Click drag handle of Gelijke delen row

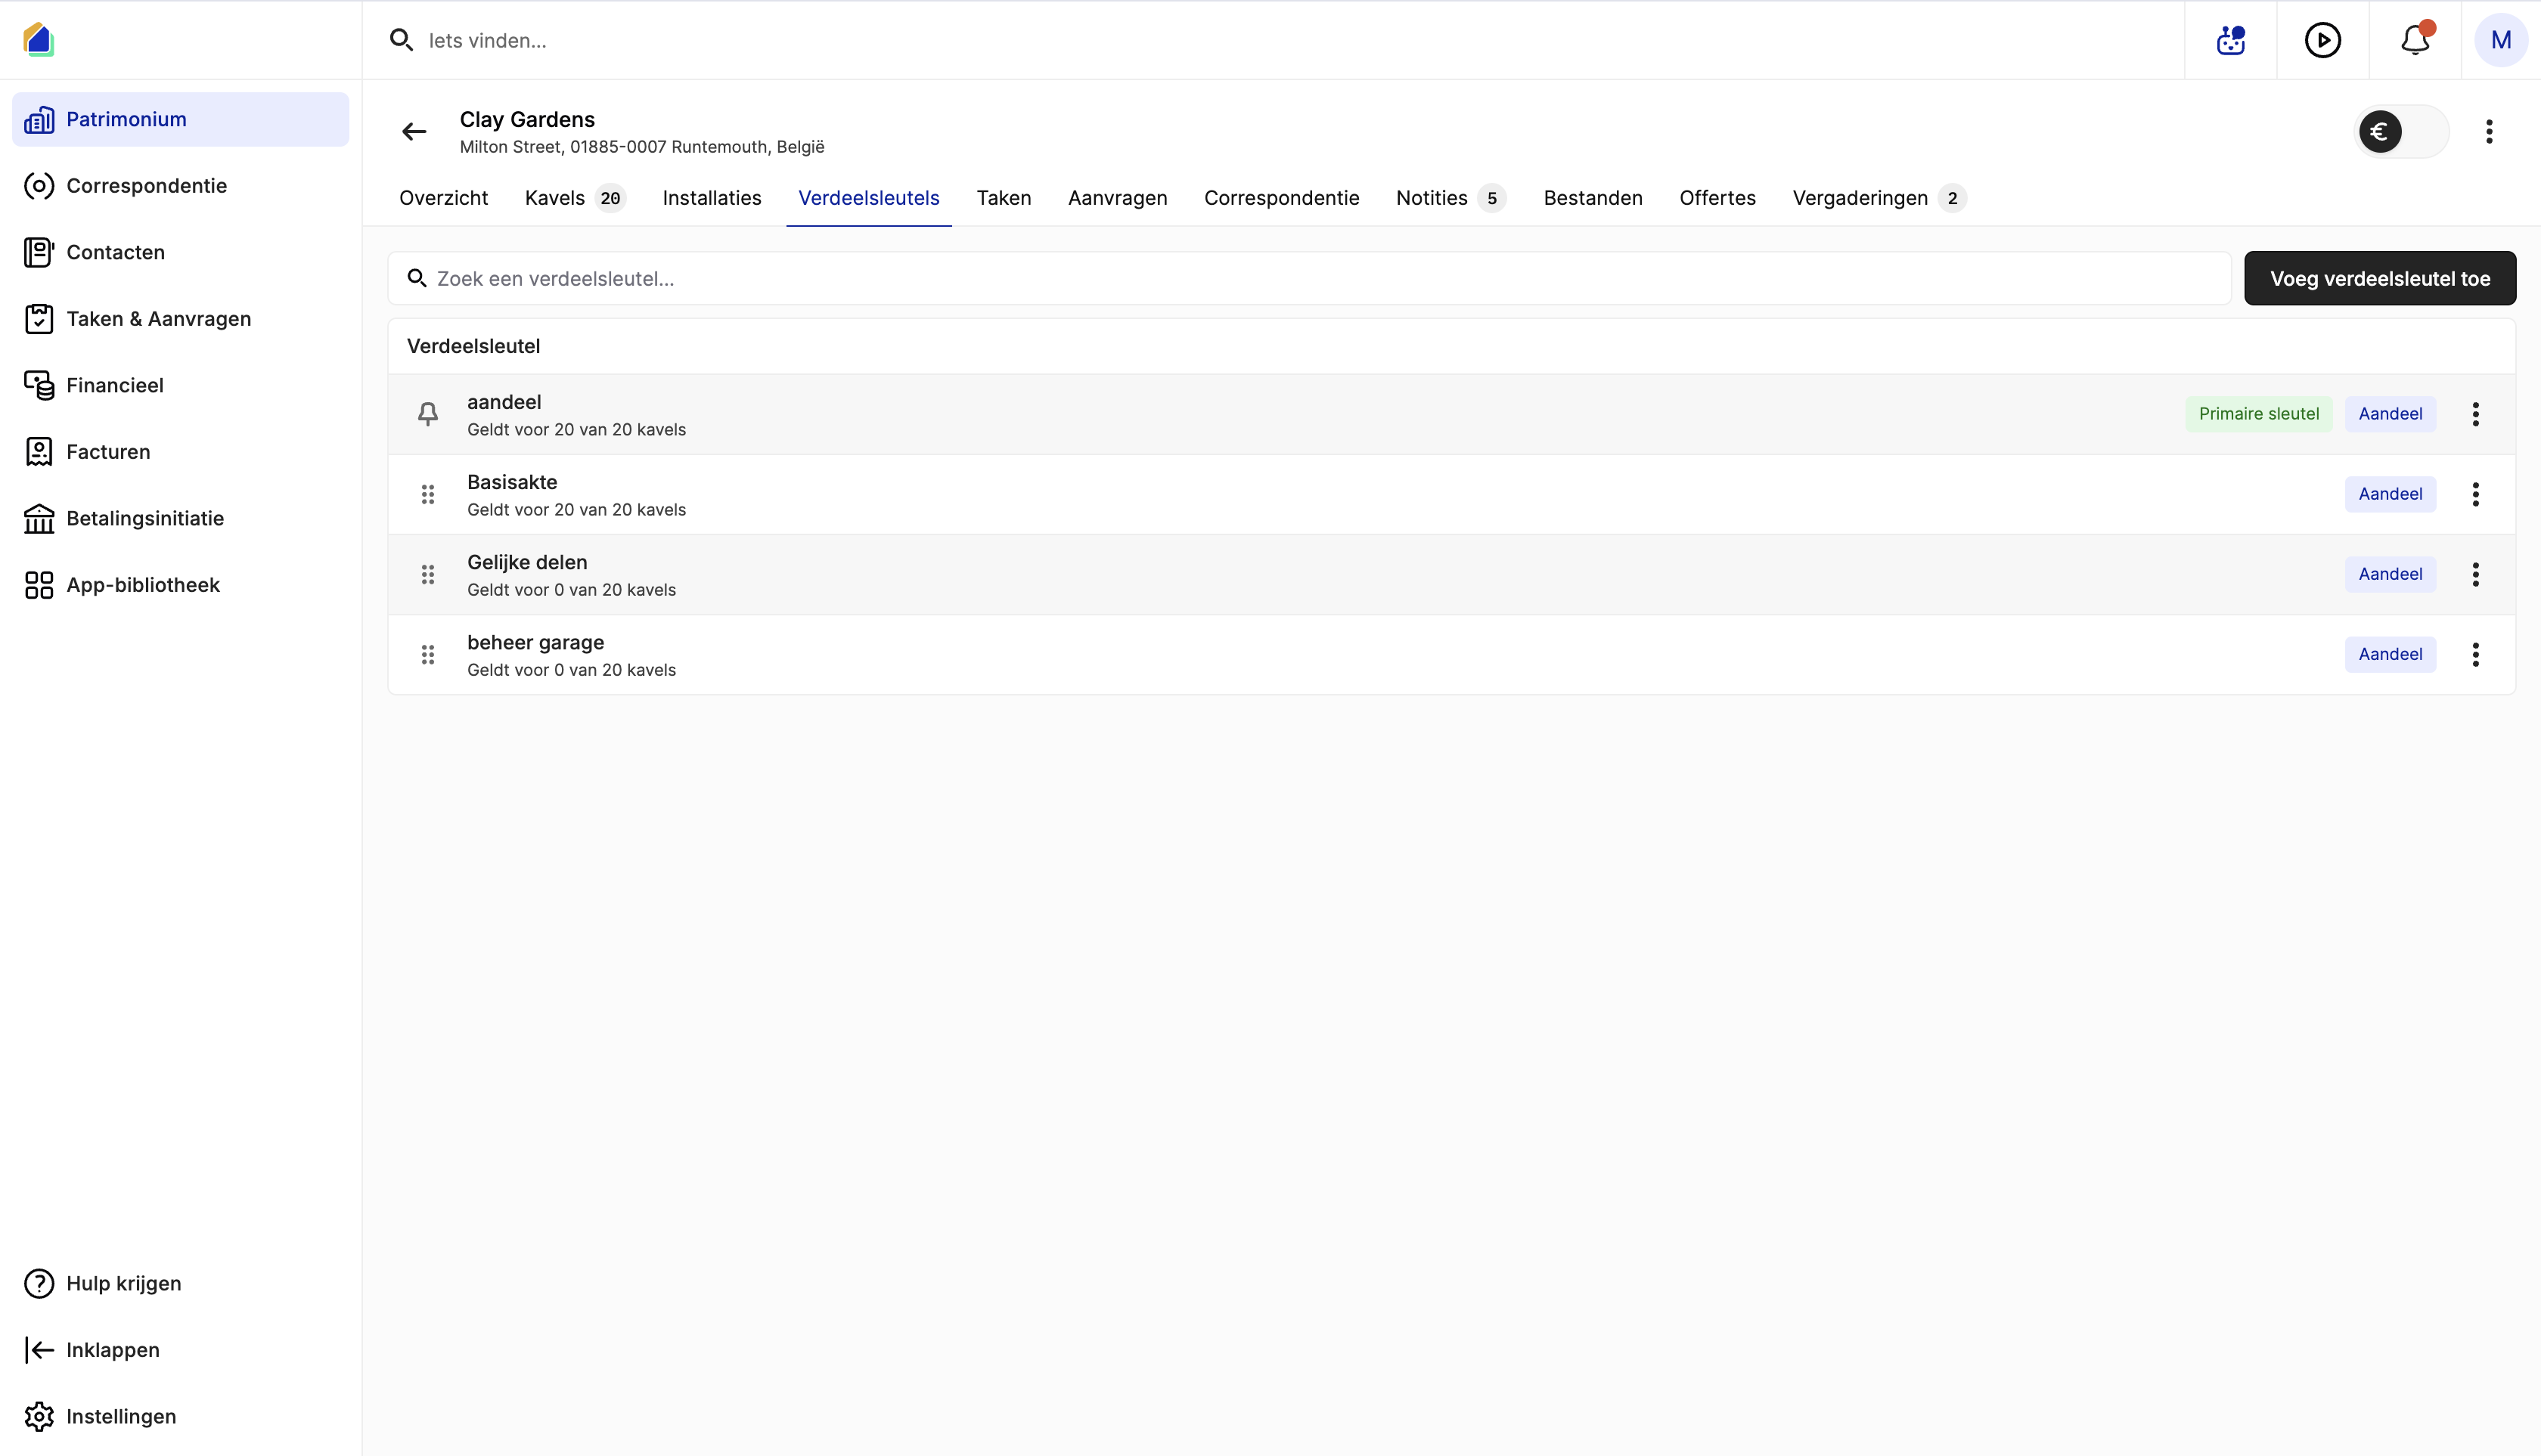tap(428, 574)
